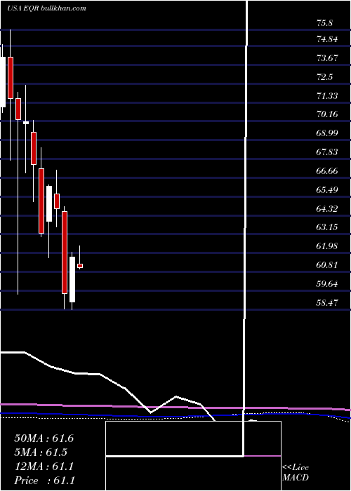Image resolution: width=351 pixels, height=491 pixels.
Task: Click the 'Price : 61.1' readout
Action: 44,480
